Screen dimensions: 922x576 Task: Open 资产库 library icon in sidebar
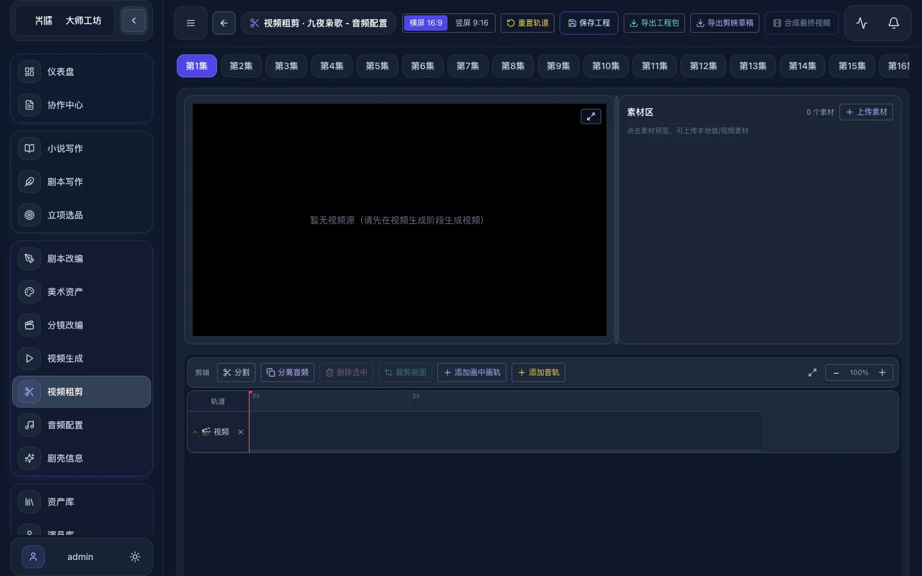click(29, 502)
